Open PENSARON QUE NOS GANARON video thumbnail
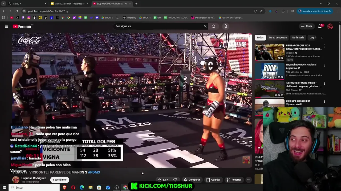The width and height of the screenshot is (341, 191). (270, 52)
